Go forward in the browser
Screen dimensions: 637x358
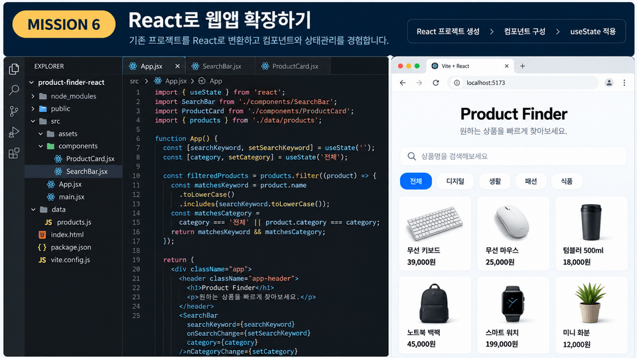pyautogui.click(x=419, y=83)
